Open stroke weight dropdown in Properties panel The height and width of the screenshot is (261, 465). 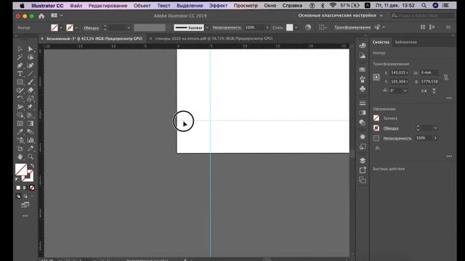(435, 128)
